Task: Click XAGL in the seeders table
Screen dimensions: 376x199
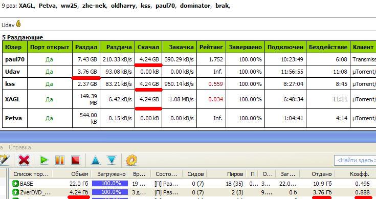Action: 12,99
